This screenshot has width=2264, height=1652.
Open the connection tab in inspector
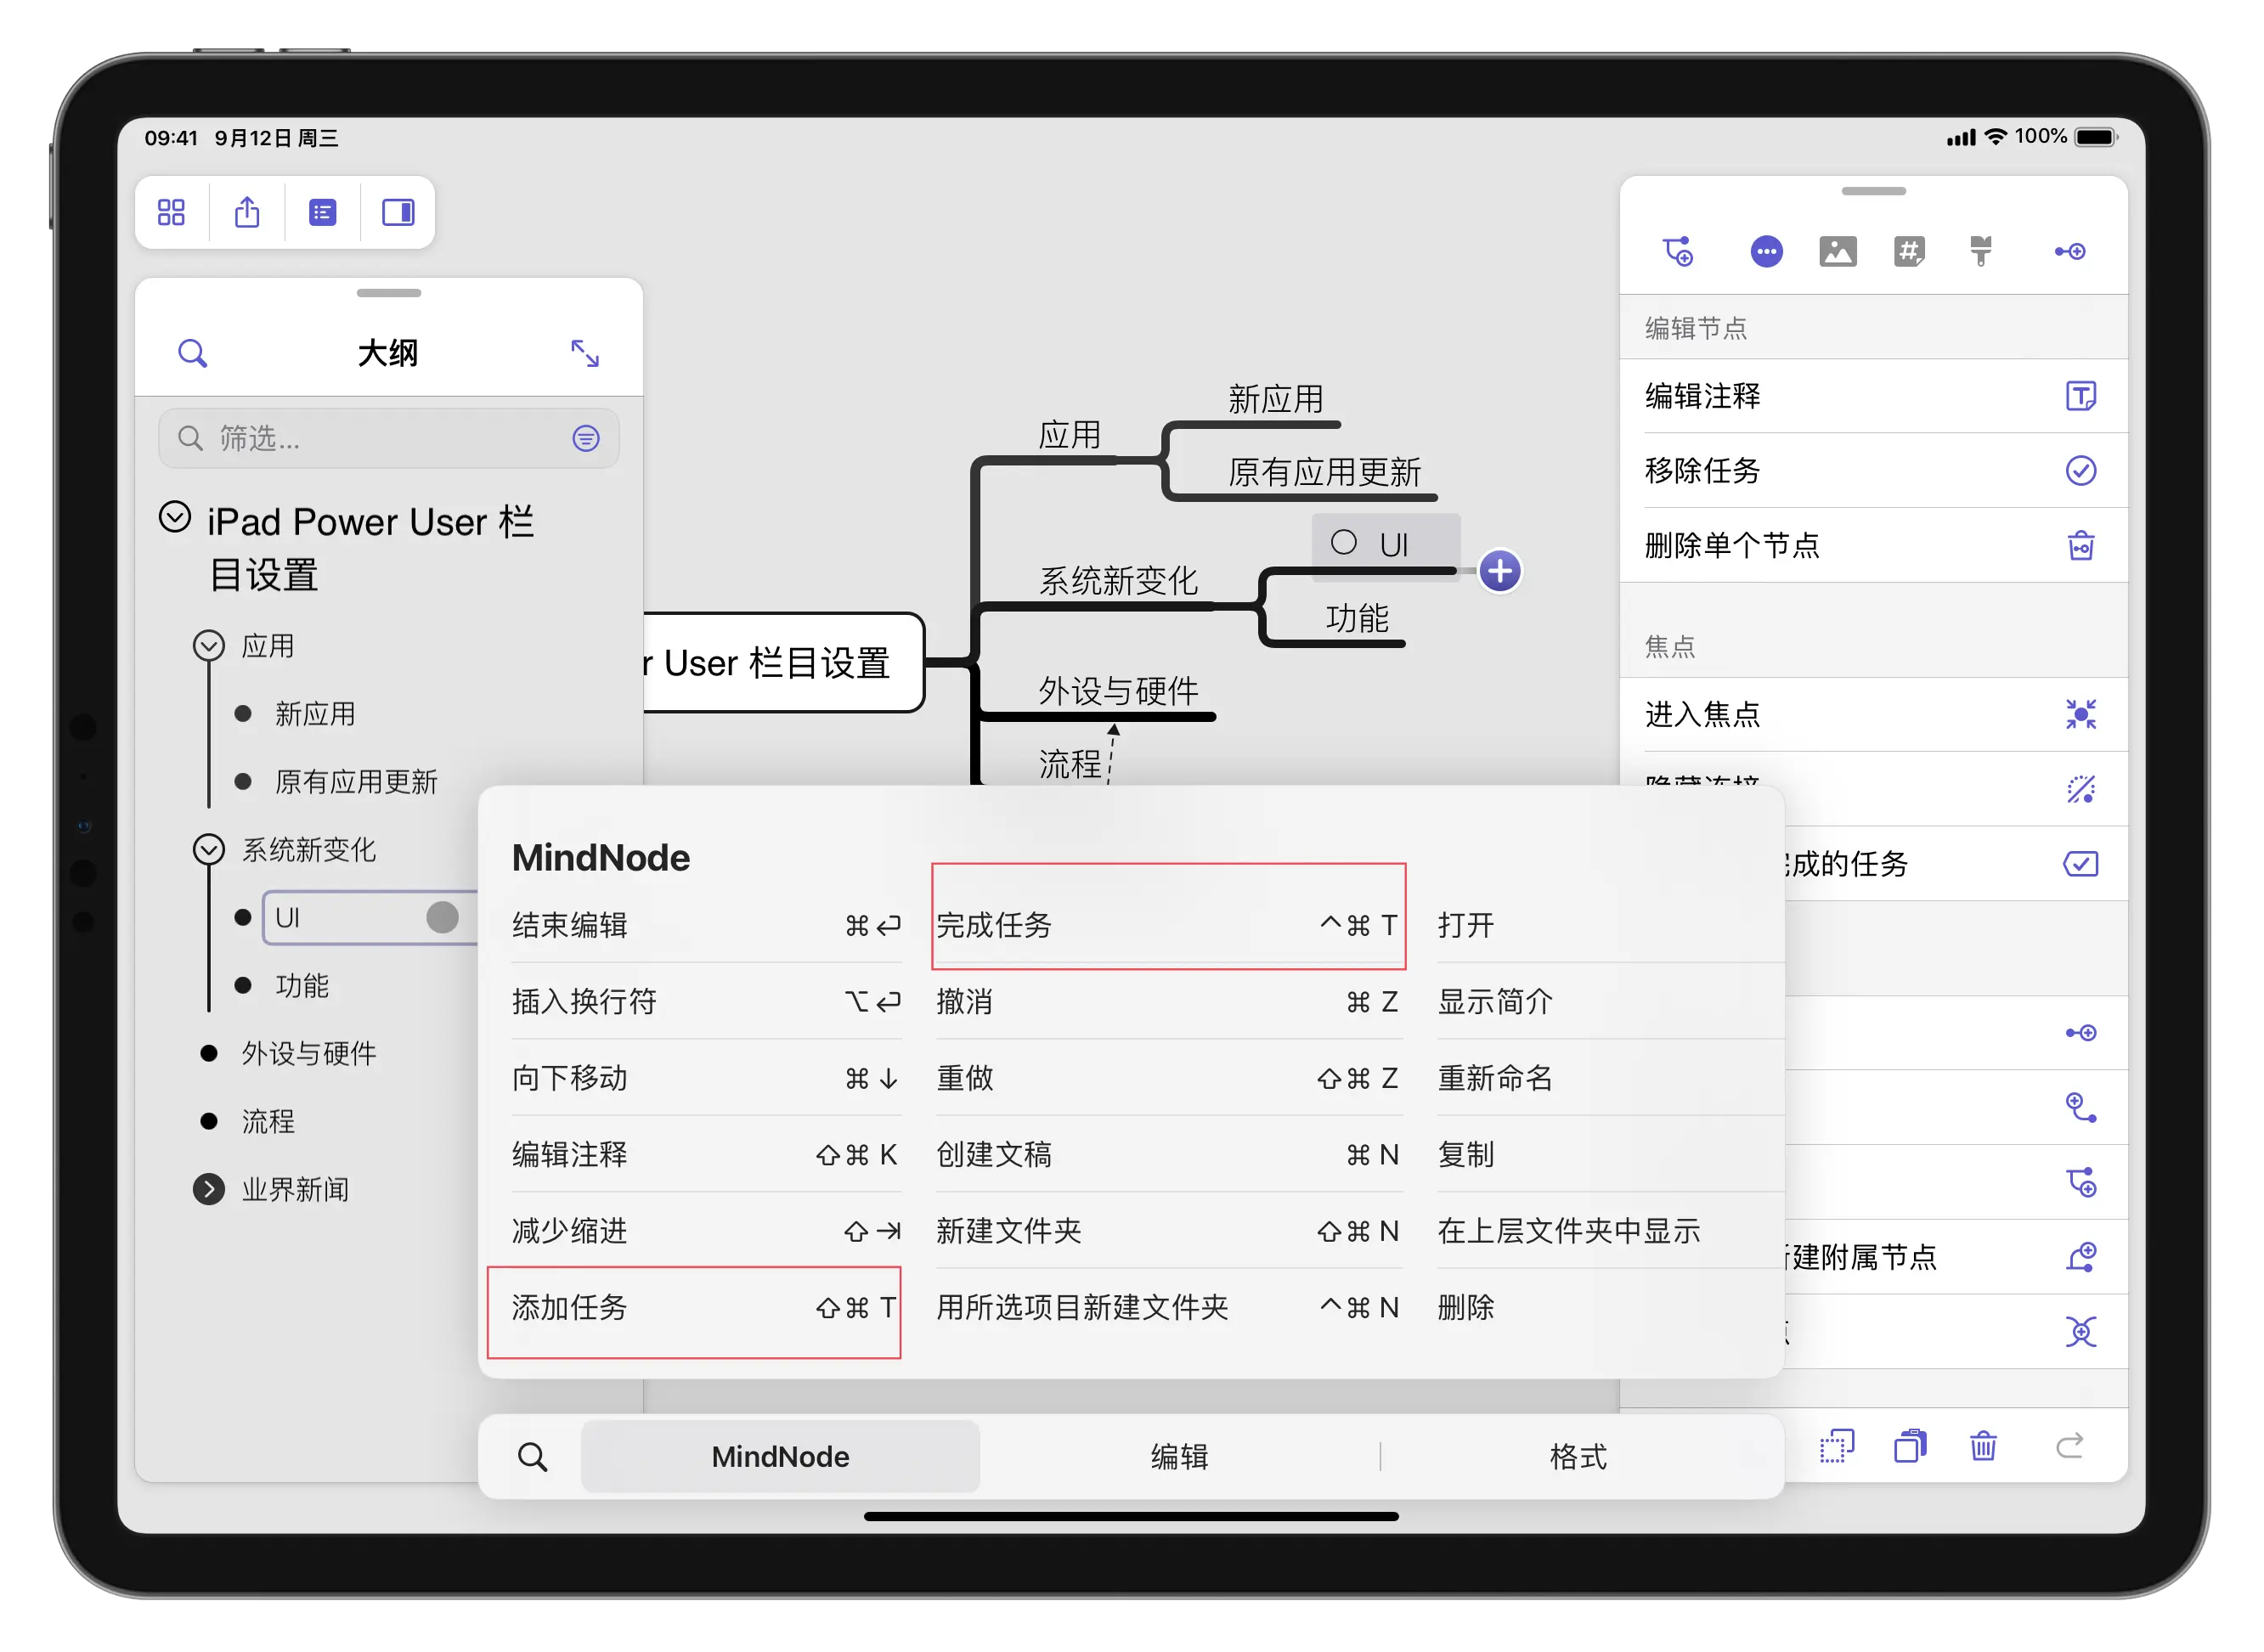2070,251
